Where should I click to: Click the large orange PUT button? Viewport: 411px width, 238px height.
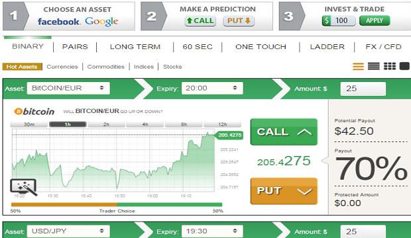284,191
